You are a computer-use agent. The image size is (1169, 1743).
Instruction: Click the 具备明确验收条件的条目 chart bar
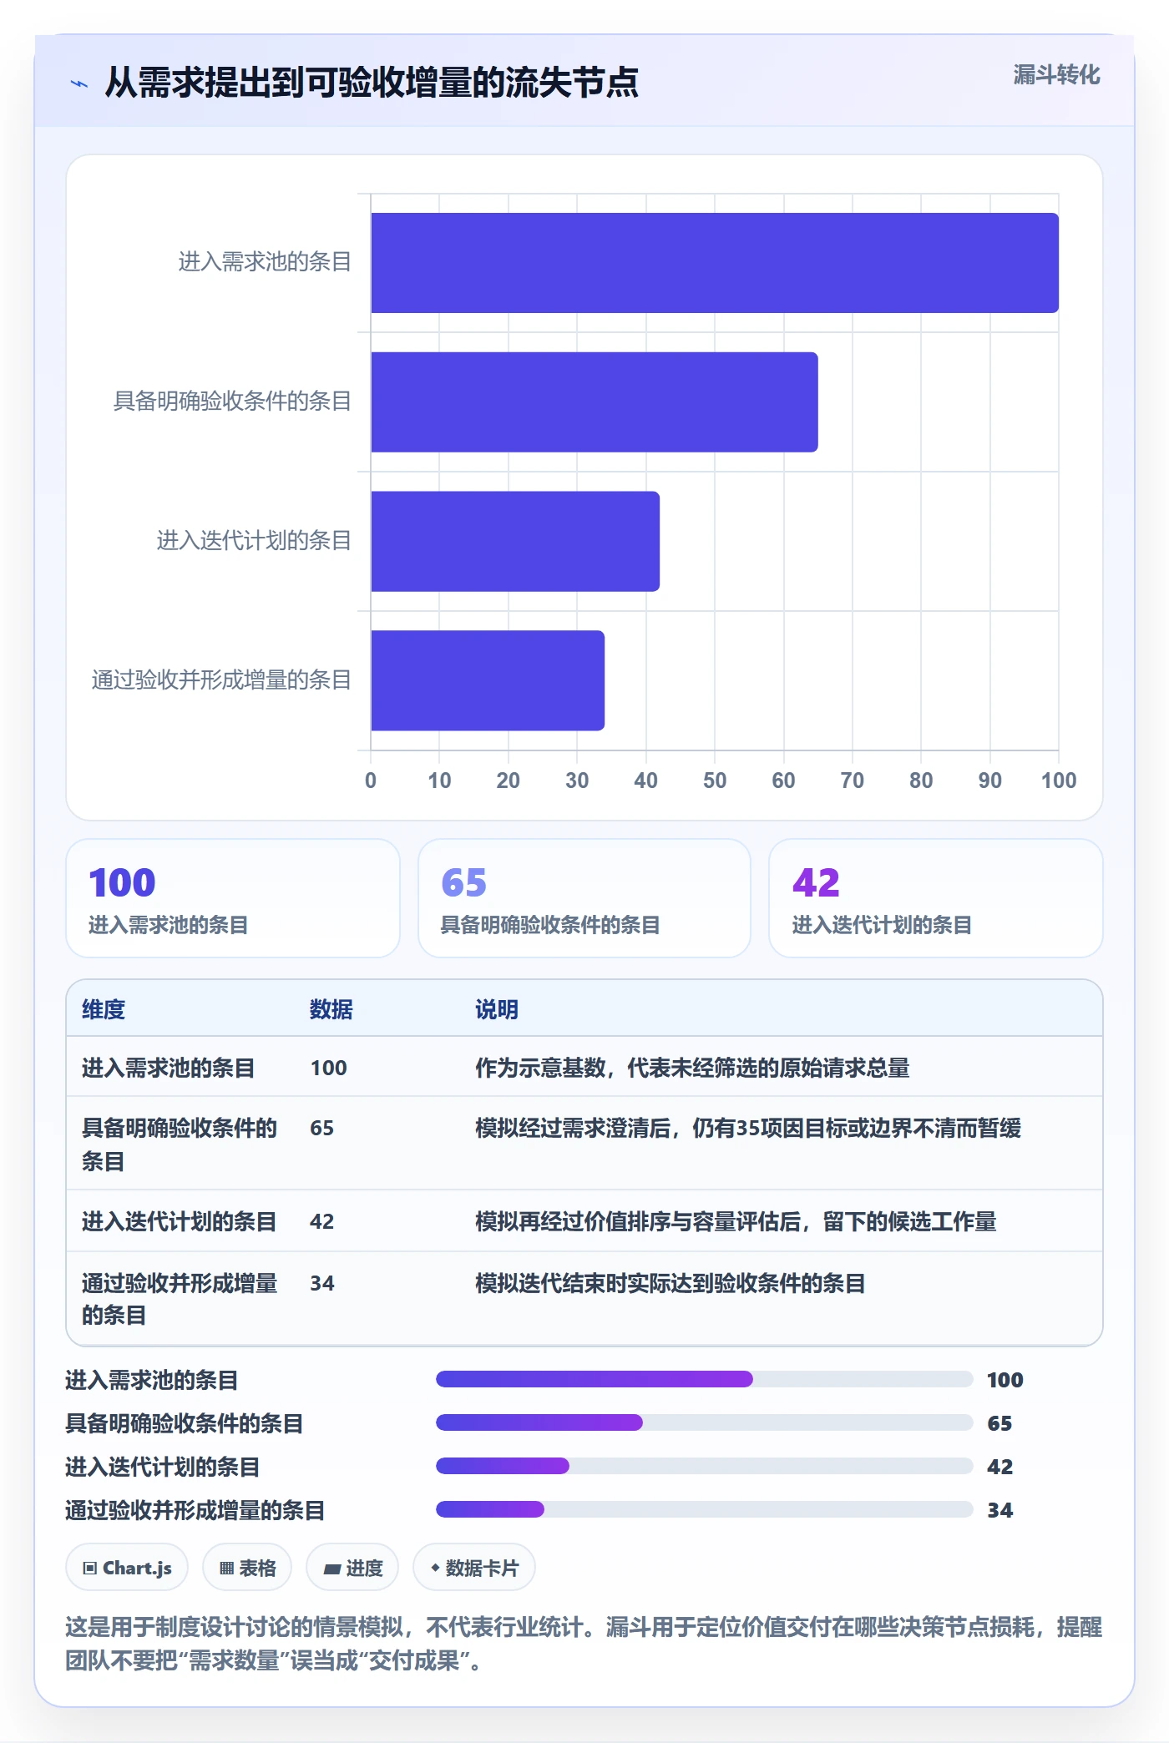click(595, 402)
